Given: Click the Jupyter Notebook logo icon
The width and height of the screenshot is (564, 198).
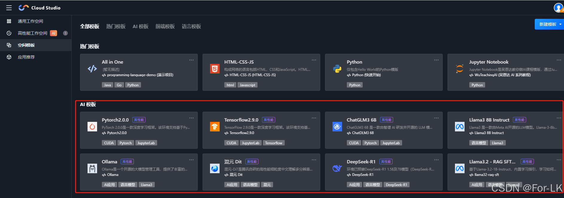Looking at the screenshot, I should (460, 69).
